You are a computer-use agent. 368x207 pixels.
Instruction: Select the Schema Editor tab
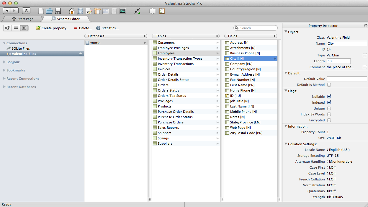point(66,19)
